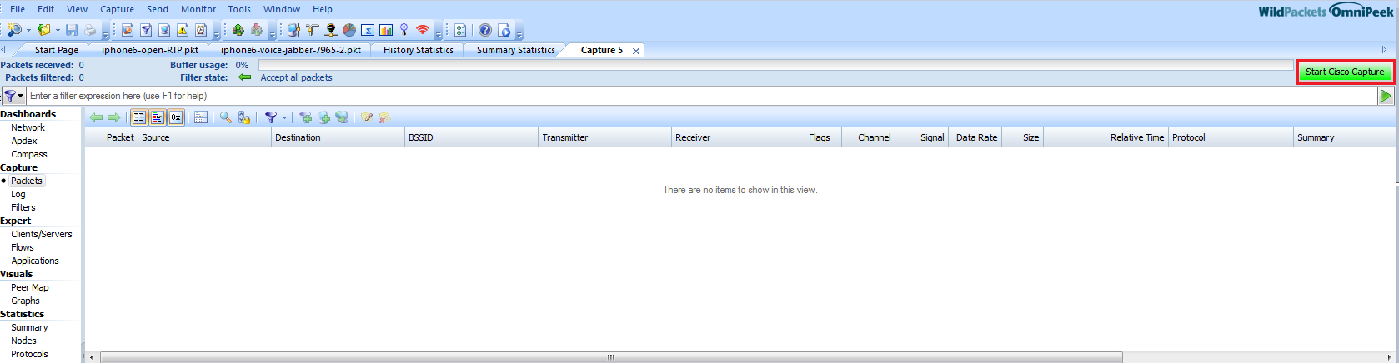Click the alarm clock toolbar icon

point(201,30)
